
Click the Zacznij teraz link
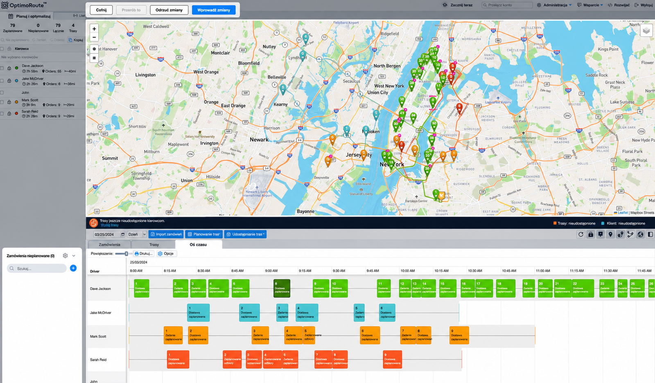(x=458, y=5)
